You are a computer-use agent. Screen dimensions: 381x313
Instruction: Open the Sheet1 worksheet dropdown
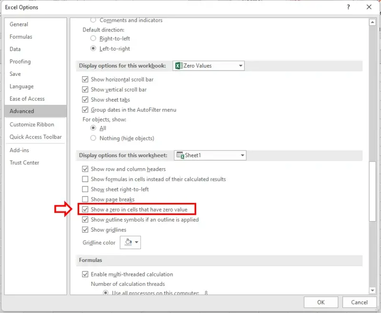click(x=242, y=155)
